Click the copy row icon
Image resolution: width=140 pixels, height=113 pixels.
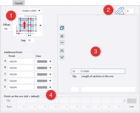pos(62,28)
